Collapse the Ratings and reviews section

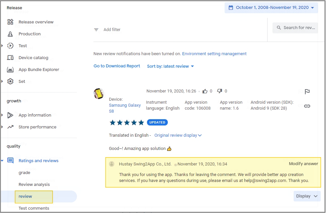tap(2, 161)
